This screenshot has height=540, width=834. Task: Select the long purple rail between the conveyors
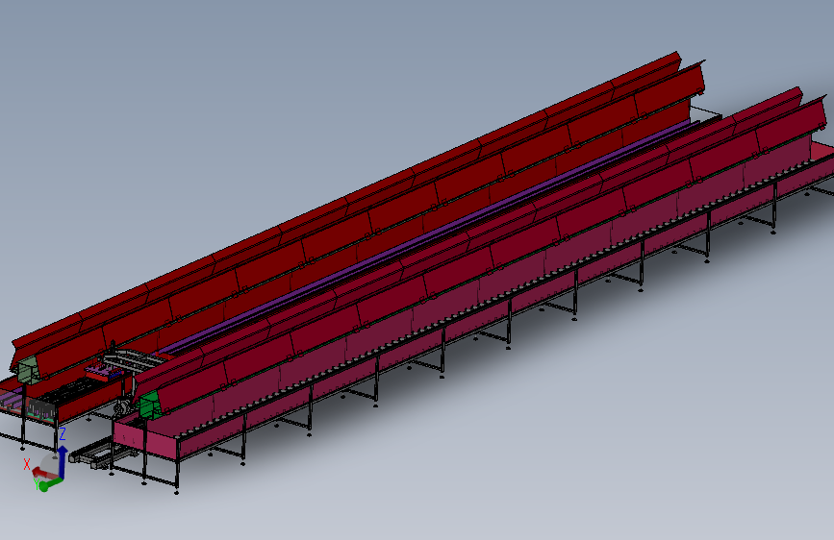(x=425, y=237)
